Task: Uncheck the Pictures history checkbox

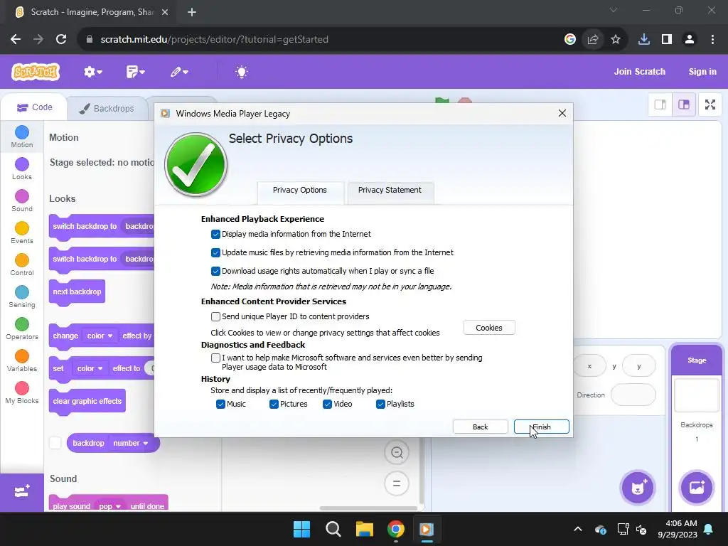Action: point(274,404)
